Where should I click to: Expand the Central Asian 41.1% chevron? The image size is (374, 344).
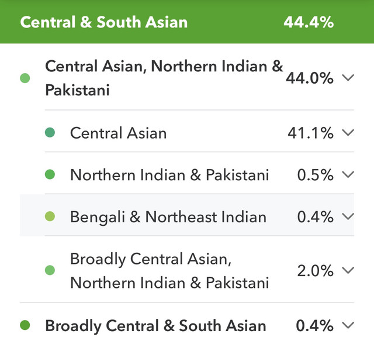[x=348, y=133]
